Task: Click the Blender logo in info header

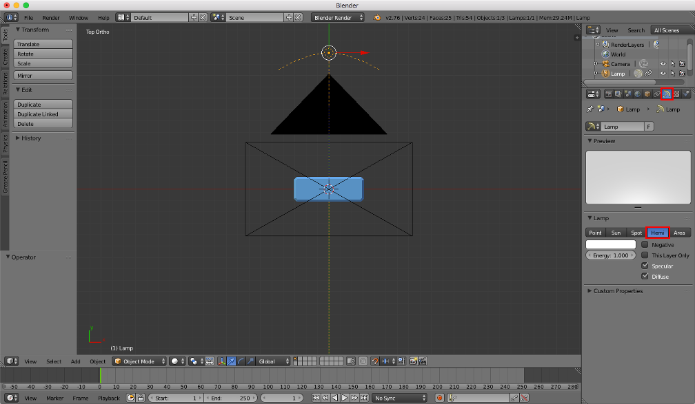Action: 376,18
